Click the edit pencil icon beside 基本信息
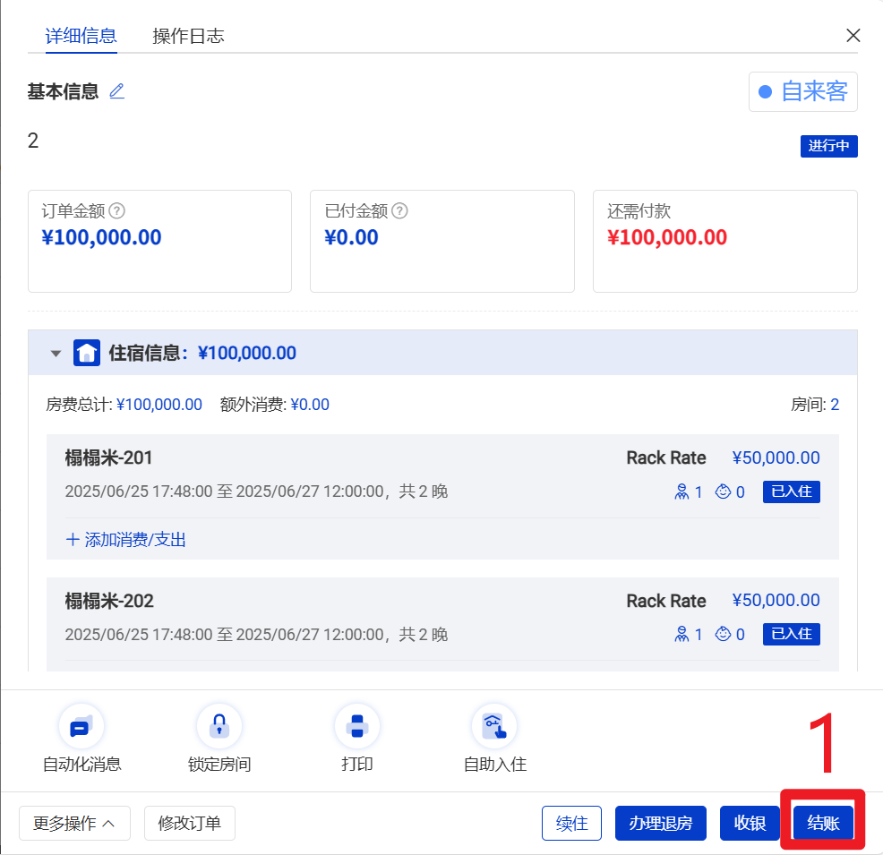The image size is (883, 855). [116, 91]
